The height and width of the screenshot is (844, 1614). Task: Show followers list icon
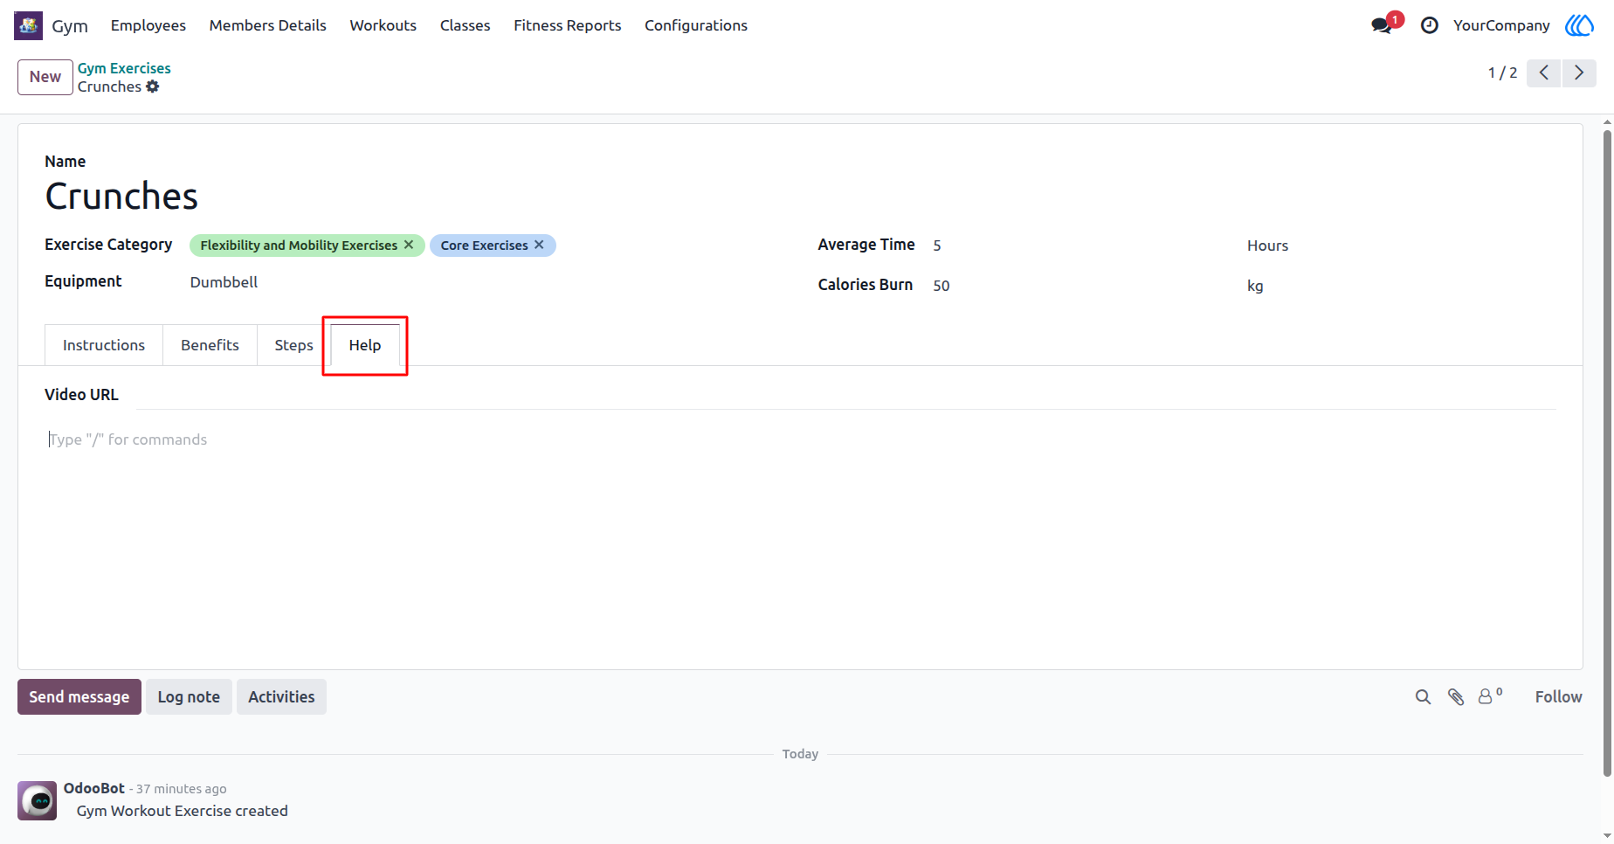(1490, 696)
